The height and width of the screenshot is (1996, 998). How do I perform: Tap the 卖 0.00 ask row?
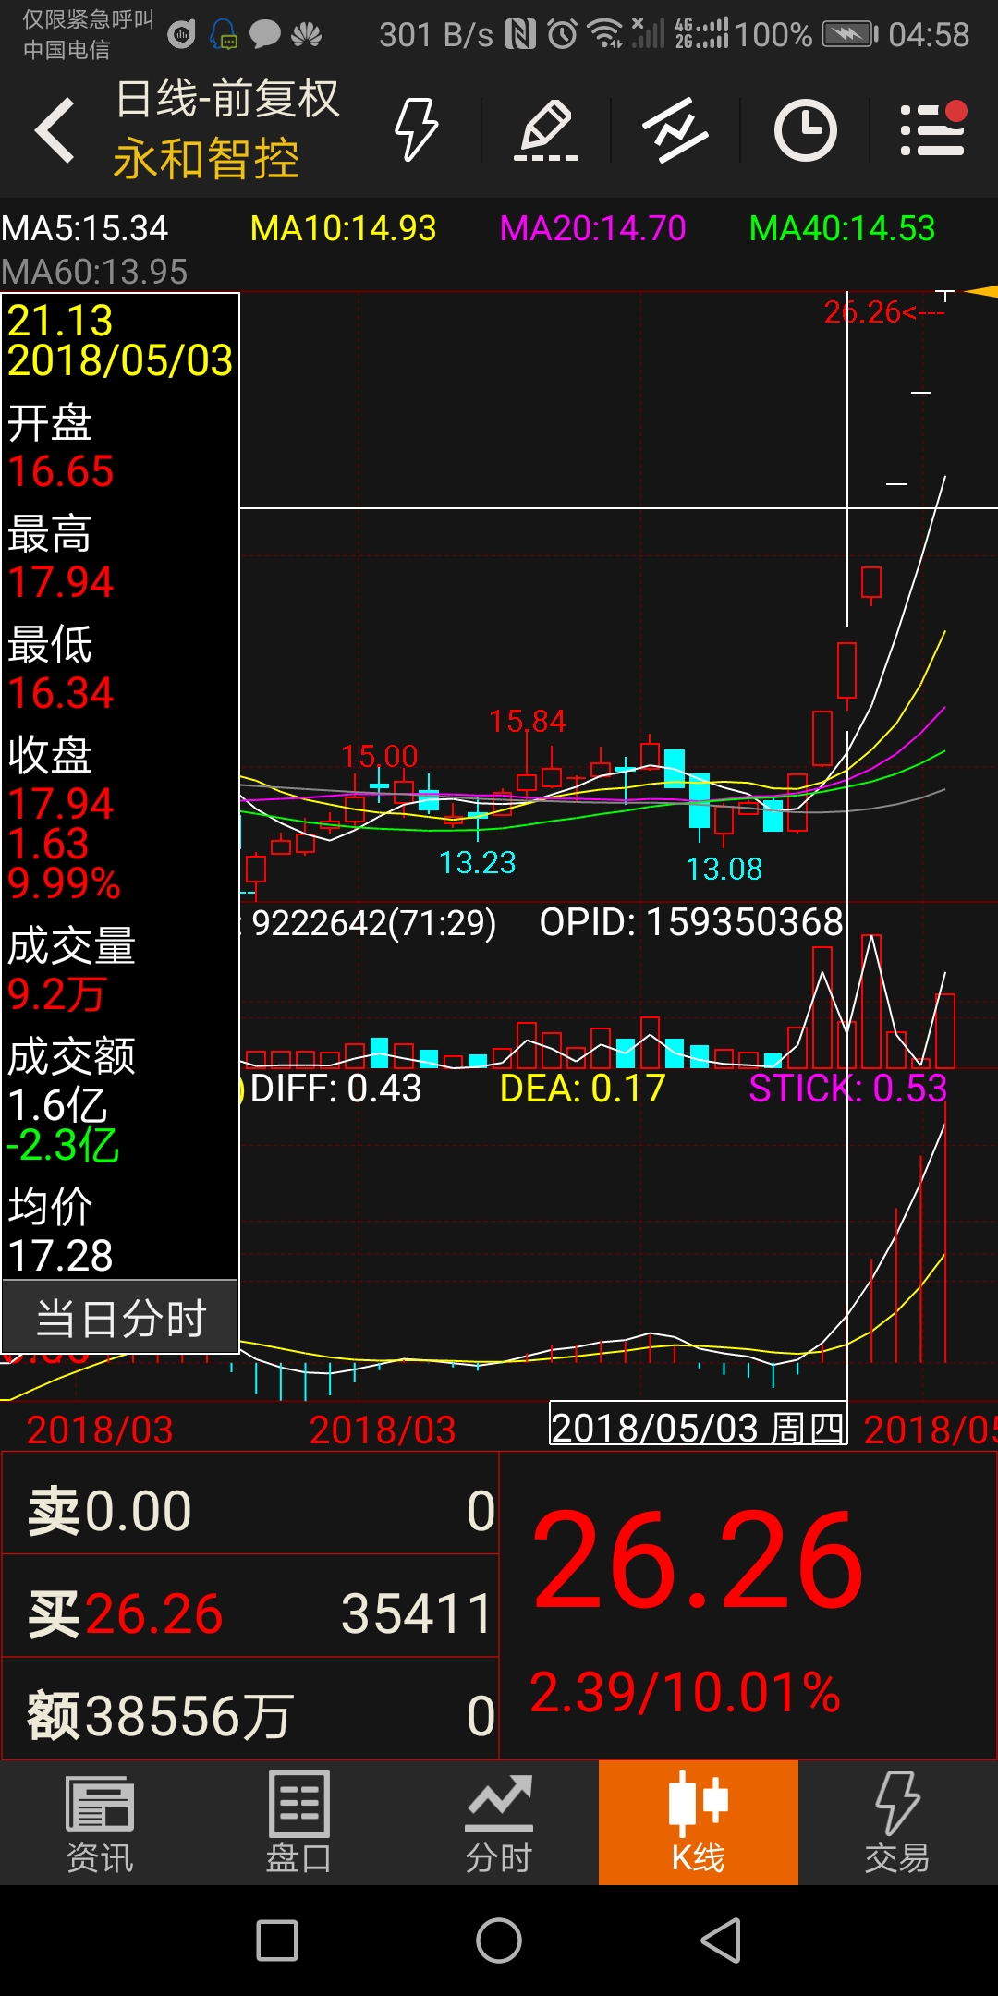[x=251, y=1512]
